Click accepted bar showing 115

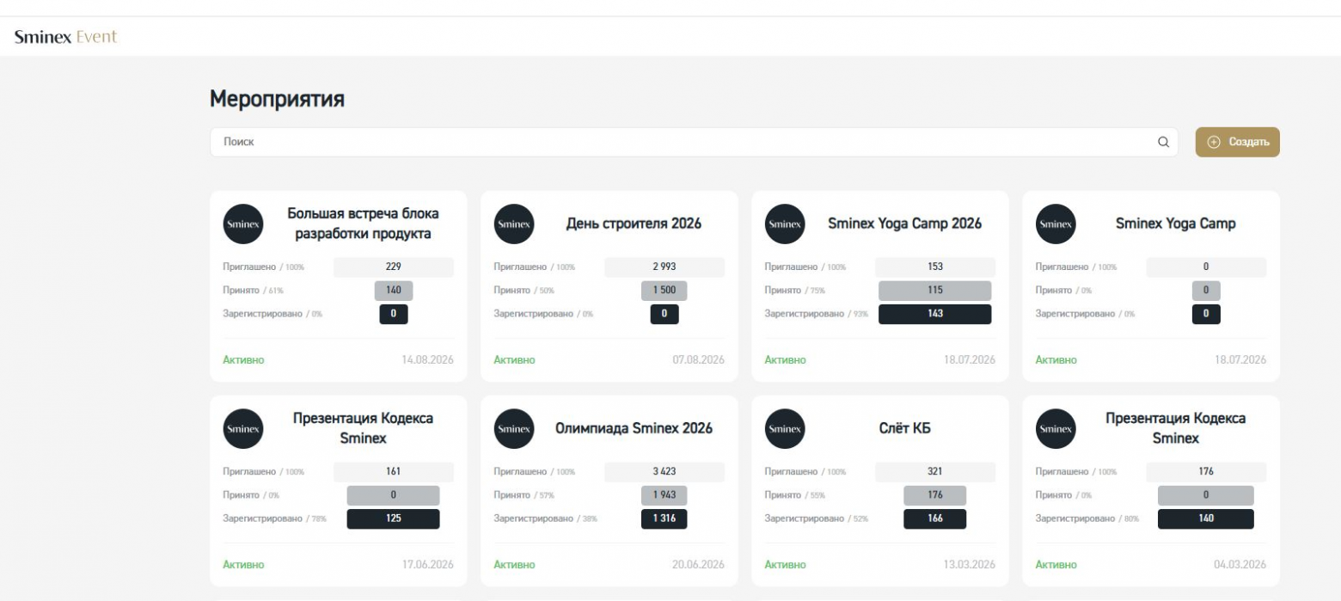click(935, 291)
